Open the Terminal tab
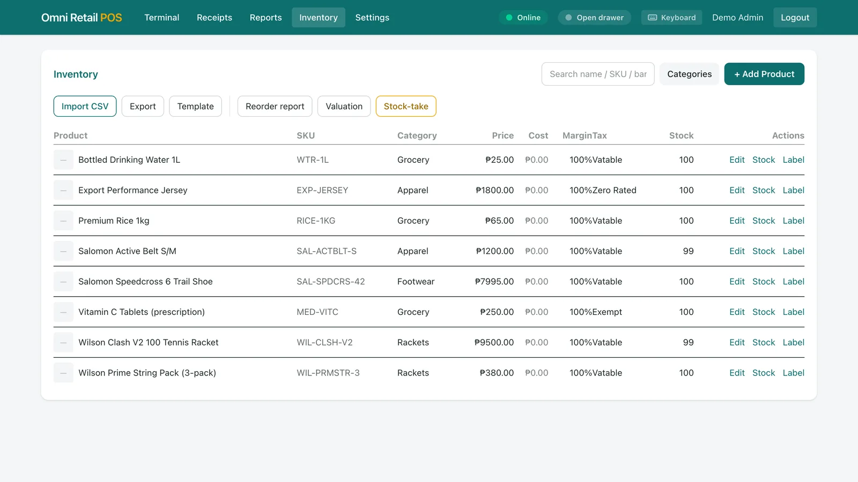858x482 pixels. click(x=162, y=18)
